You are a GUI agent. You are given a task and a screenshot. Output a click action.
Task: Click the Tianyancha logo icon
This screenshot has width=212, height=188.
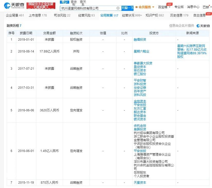(x=7, y=6)
